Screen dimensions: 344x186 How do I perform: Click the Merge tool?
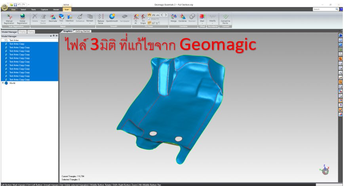point(173,18)
